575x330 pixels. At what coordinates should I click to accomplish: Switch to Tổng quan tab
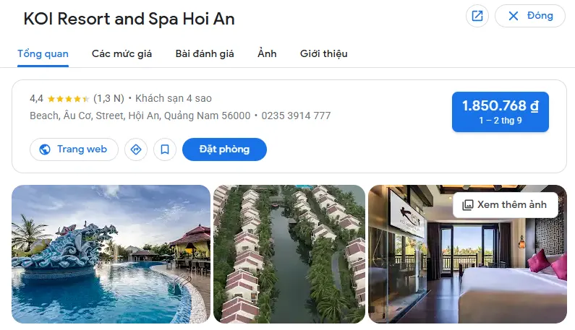(x=43, y=54)
